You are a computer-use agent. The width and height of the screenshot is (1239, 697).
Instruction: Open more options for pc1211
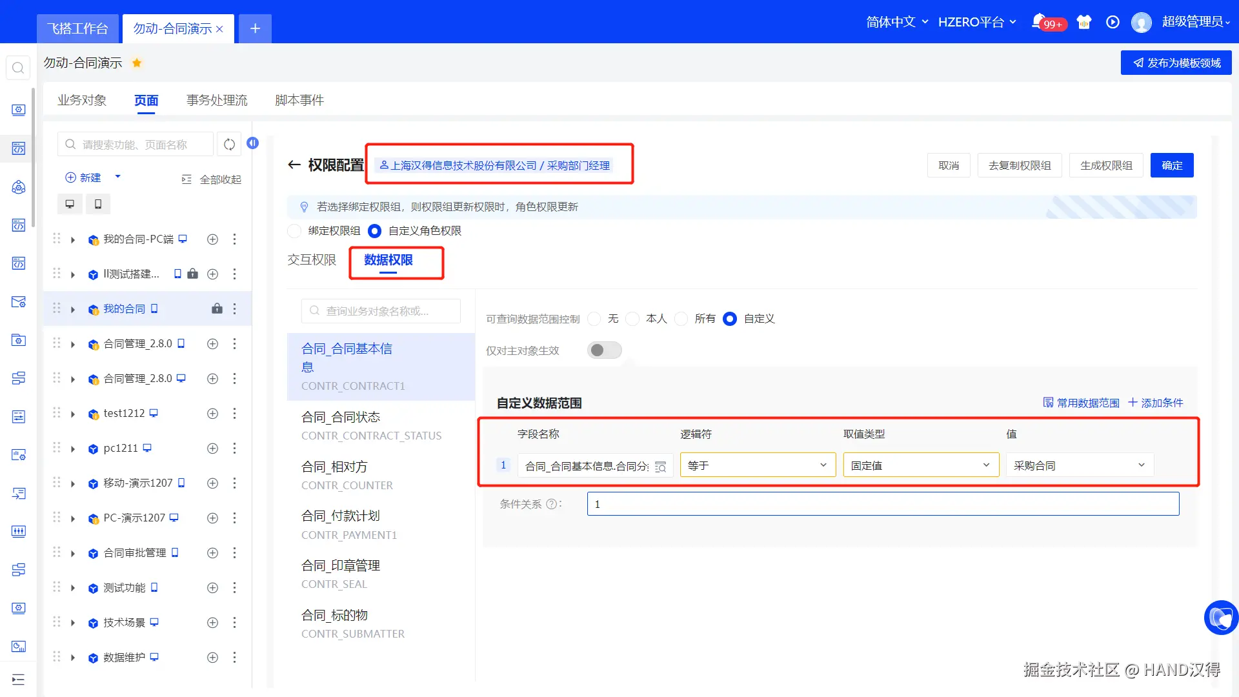pos(234,449)
